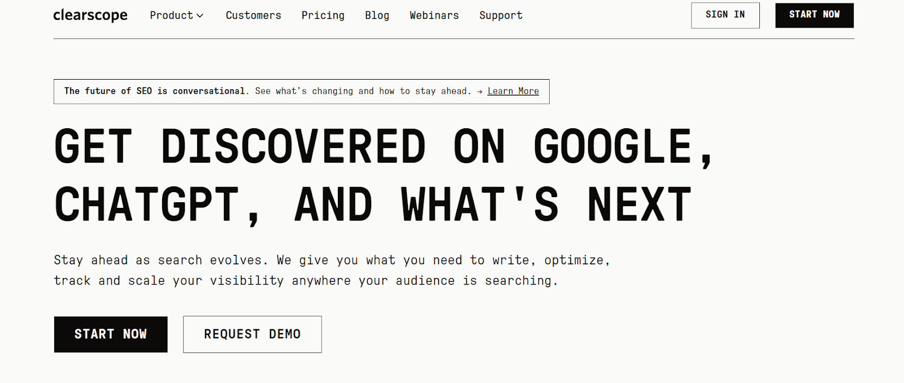Follow the Learn More link
The height and width of the screenshot is (383, 904).
tap(513, 91)
